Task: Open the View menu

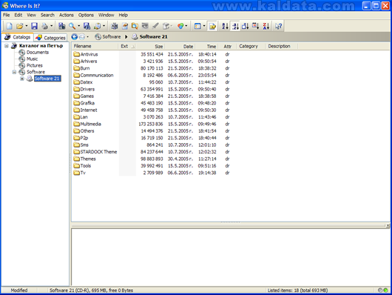Action: (x=31, y=15)
